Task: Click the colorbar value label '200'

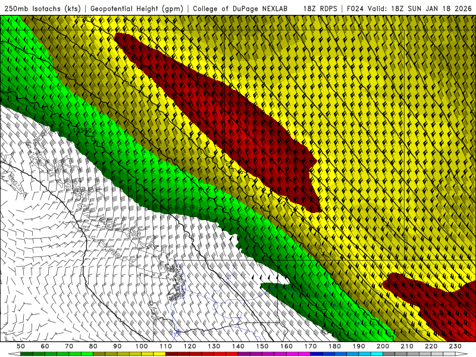Action: pyautogui.click(x=383, y=346)
